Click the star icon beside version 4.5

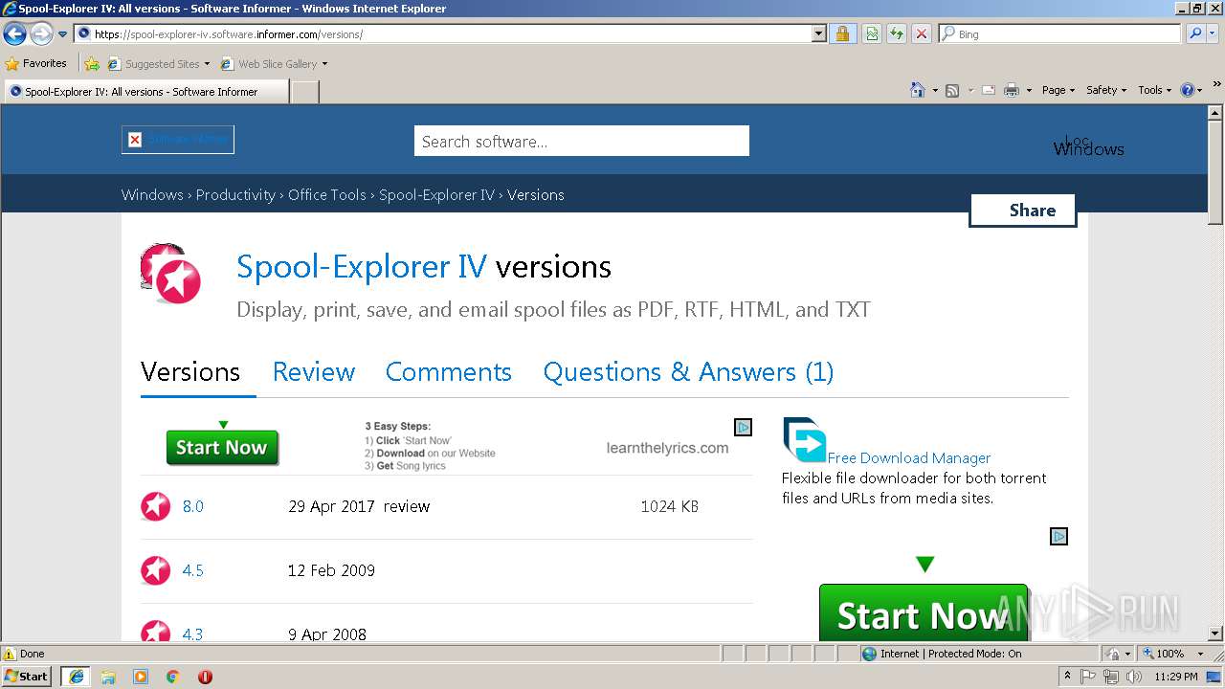click(156, 570)
